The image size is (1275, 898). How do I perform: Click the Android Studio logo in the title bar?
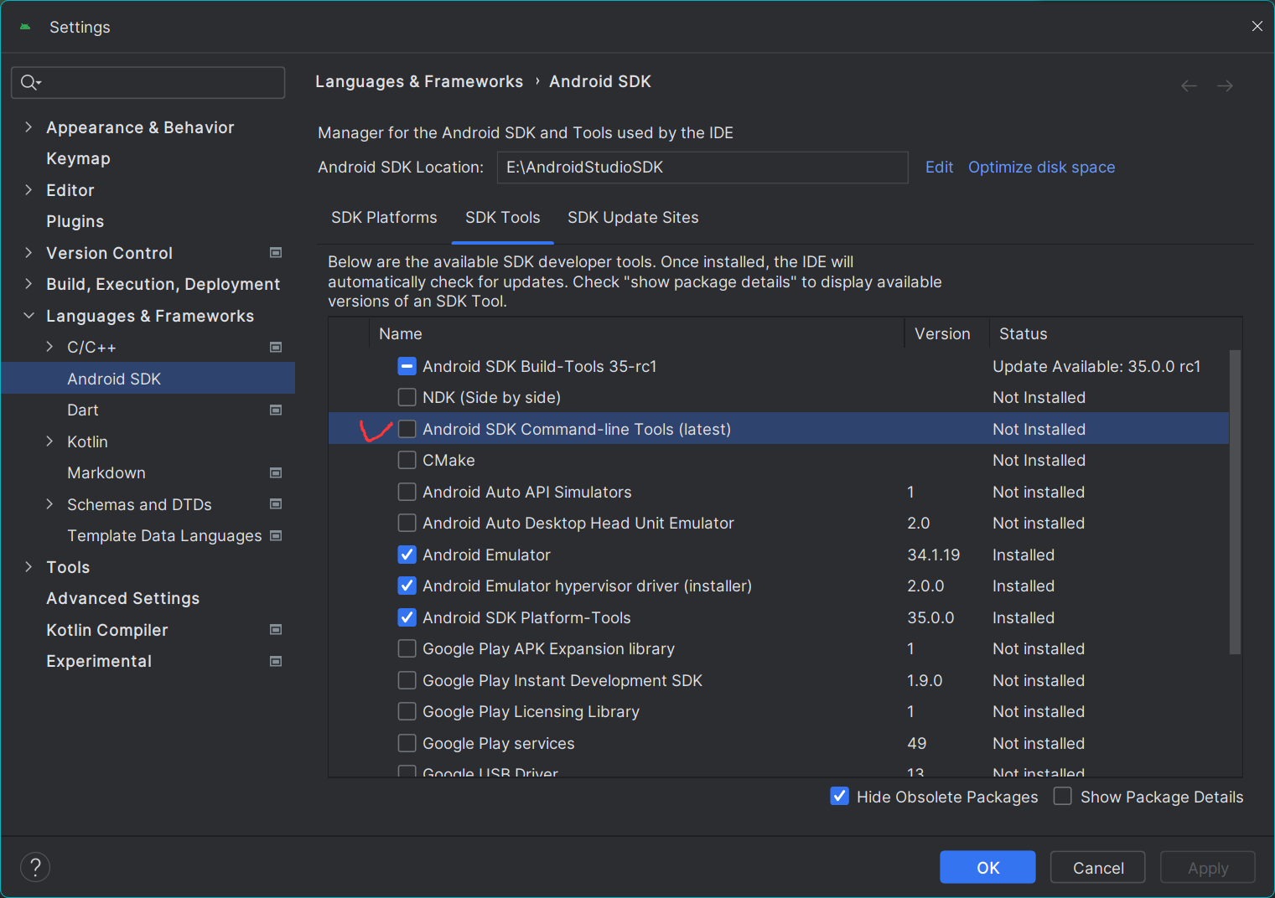pyautogui.click(x=24, y=26)
